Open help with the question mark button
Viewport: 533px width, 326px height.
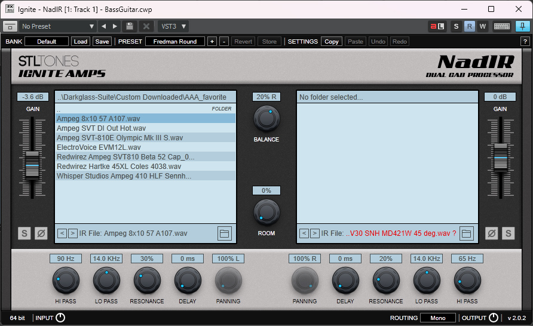525,41
